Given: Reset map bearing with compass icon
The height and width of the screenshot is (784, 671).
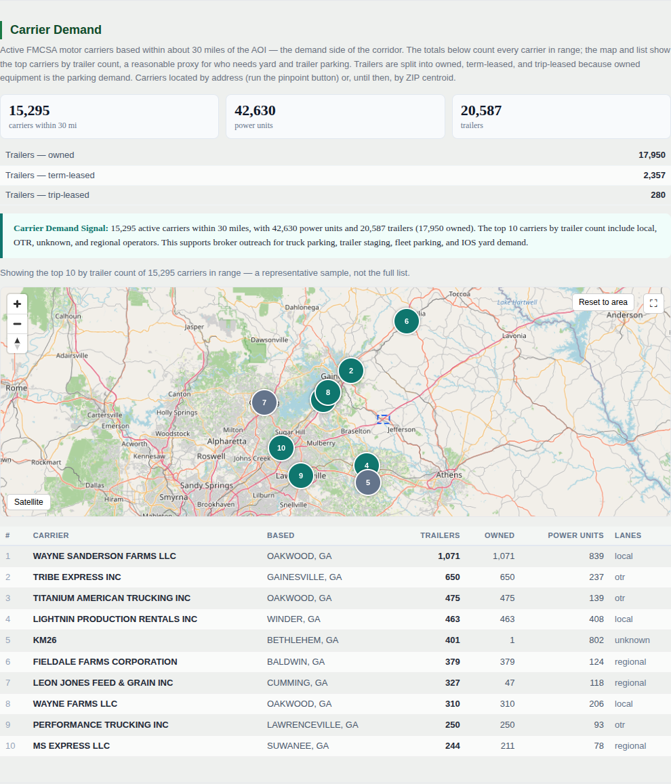Looking at the screenshot, I should (17, 343).
